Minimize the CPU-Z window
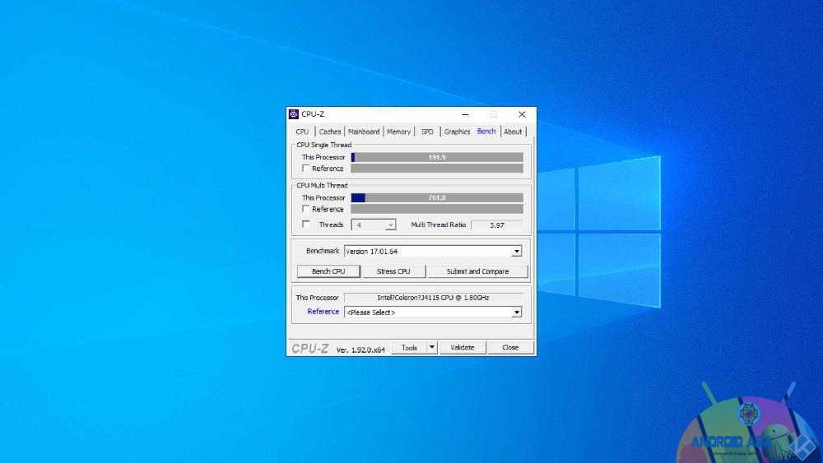 pos(465,114)
